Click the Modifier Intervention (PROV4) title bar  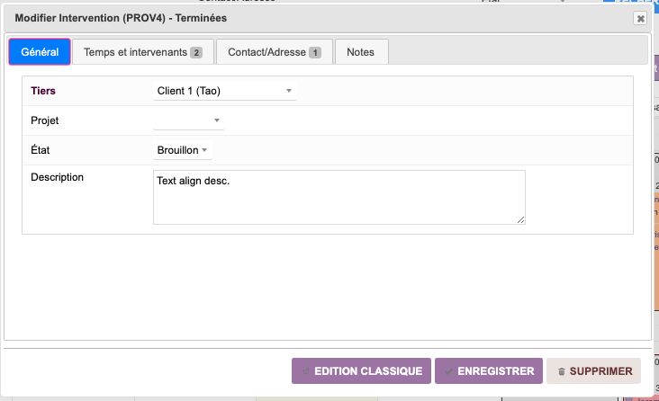[x=270, y=18]
